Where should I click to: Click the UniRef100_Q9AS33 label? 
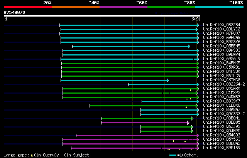(222, 50)
